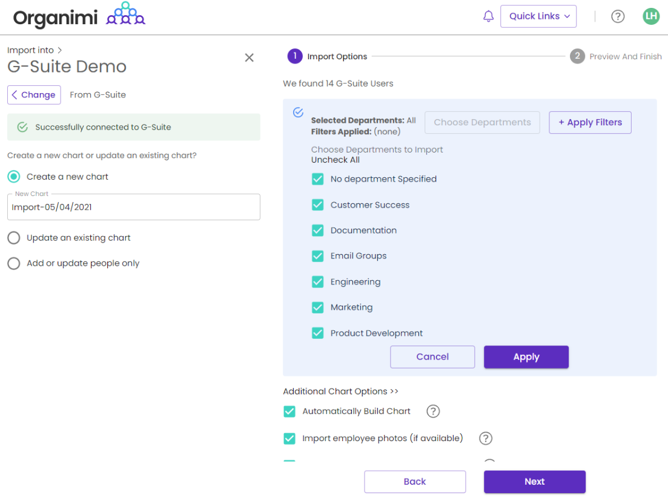Select the Import Options step
Viewport: 668px width, 498px height.
[328, 56]
